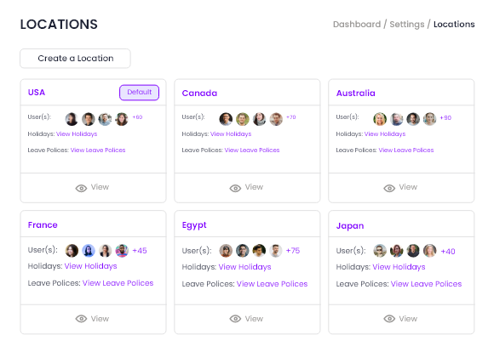View Holidays link in Egypt card
Screen dimensions: 494x352
[244, 267]
